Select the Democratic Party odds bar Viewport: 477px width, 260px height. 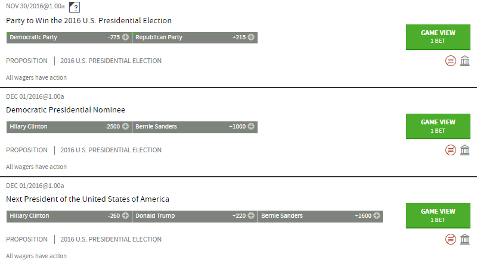69,37
